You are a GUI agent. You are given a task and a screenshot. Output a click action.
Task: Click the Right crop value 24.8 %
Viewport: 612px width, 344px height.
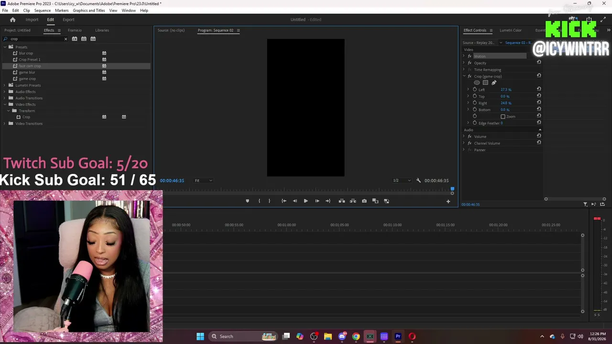click(506, 103)
